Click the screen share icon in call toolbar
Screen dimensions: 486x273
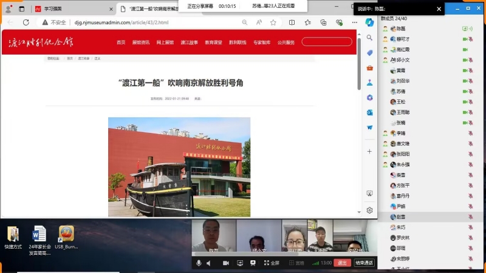pyautogui.click(x=240, y=263)
